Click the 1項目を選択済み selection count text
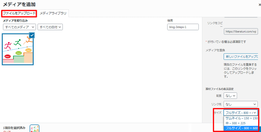 point(14,128)
